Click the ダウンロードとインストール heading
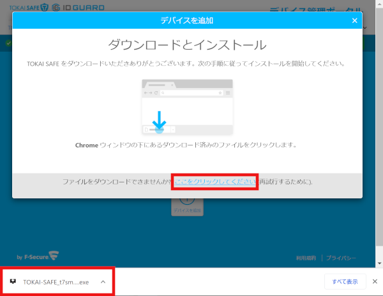This screenshot has width=383, height=296. [x=187, y=45]
